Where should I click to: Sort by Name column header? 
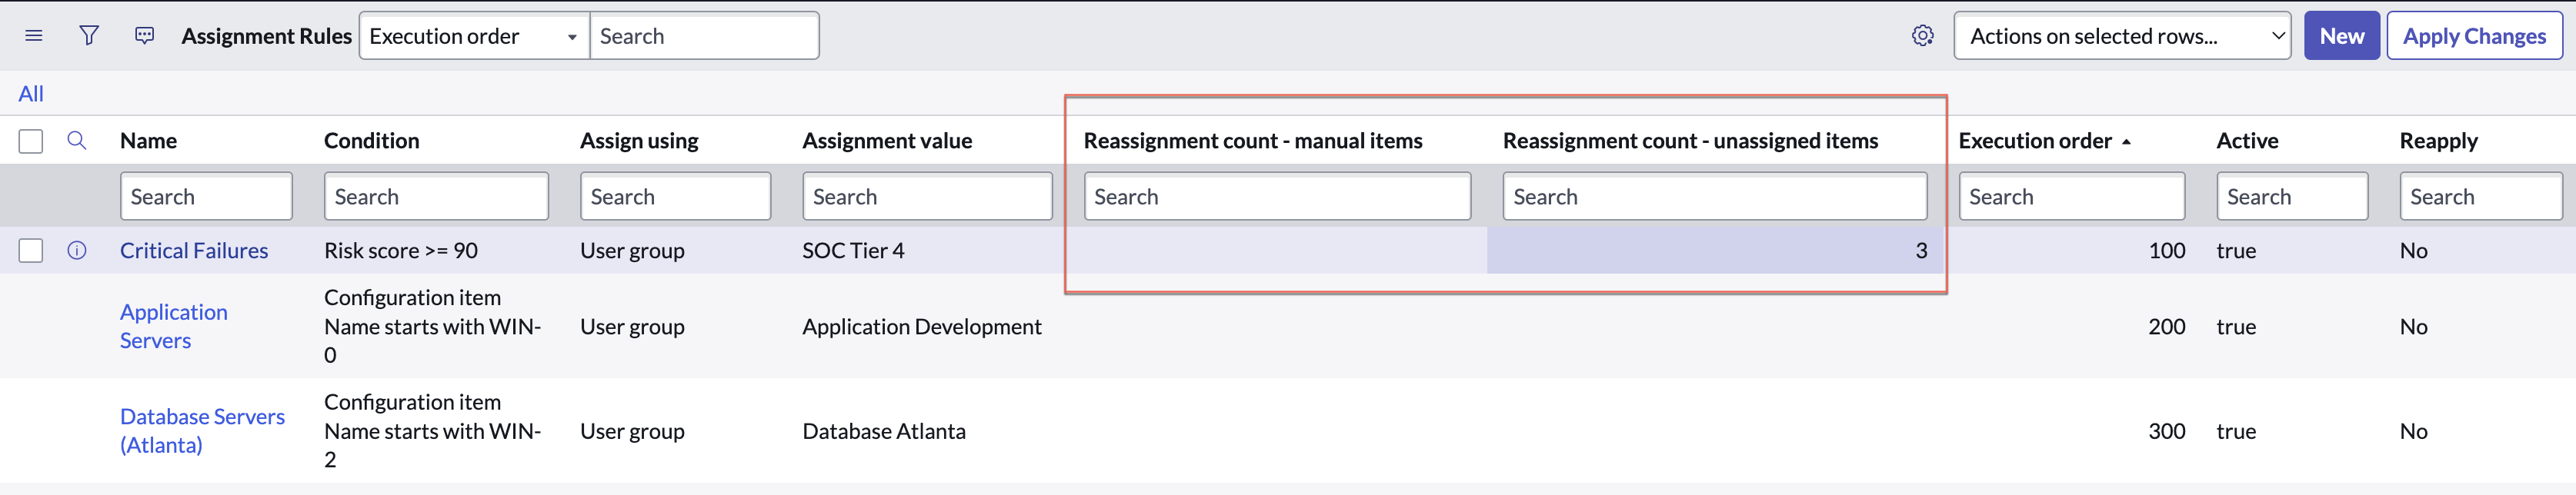148,141
